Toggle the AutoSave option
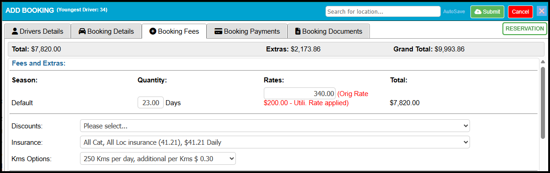The height and width of the screenshot is (173, 550). pyautogui.click(x=454, y=12)
